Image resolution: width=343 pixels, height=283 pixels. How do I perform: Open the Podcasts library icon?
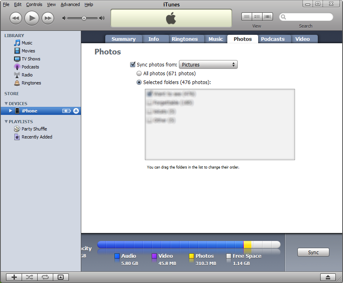tap(17, 67)
